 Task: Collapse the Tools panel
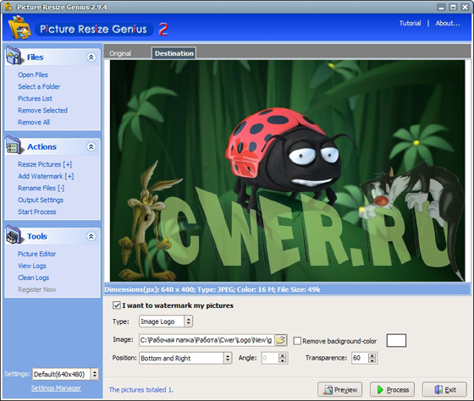pos(91,236)
